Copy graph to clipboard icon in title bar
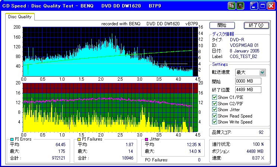Screen dimensions: 277x167 (232, 6)
